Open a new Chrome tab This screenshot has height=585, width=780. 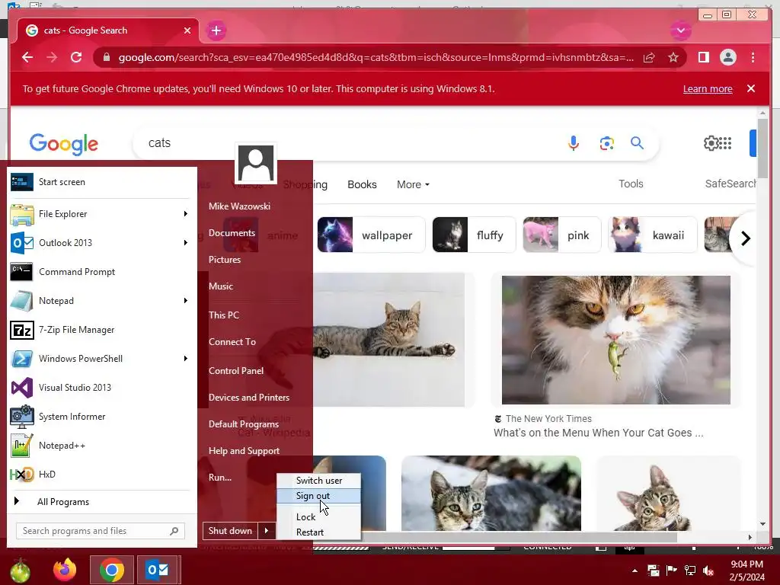click(x=216, y=30)
